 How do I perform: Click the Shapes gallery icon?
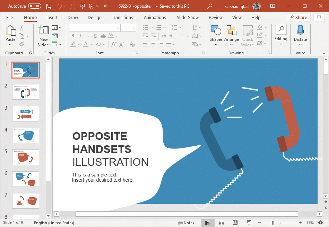coord(216,31)
